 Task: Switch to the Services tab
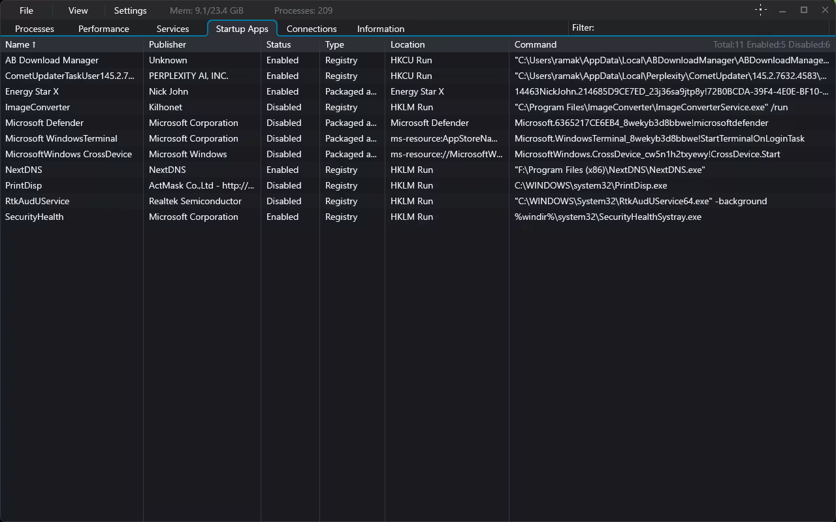[172, 29]
